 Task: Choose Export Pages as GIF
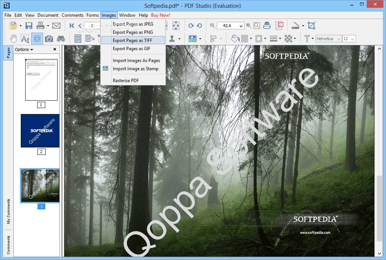click(x=133, y=49)
